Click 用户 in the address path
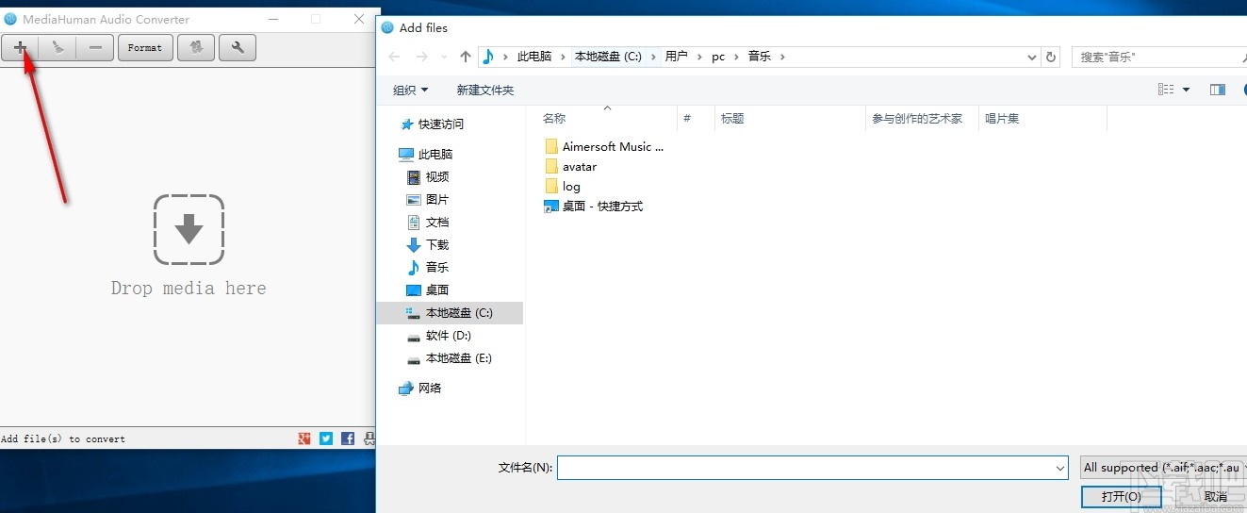The height and width of the screenshot is (513, 1247). tap(676, 57)
